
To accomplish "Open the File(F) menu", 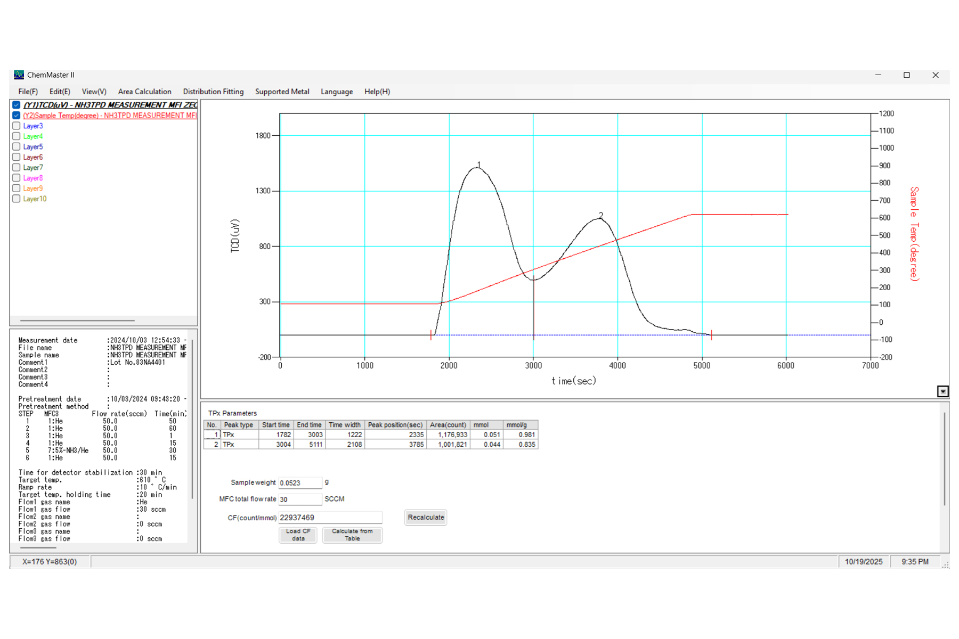I will [28, 92].
